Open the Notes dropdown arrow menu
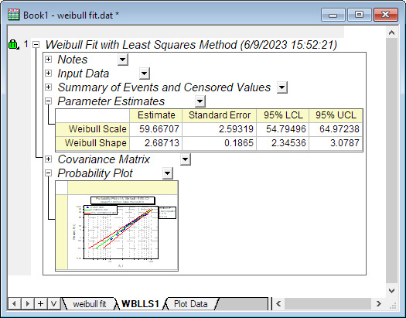 point(123,60)
